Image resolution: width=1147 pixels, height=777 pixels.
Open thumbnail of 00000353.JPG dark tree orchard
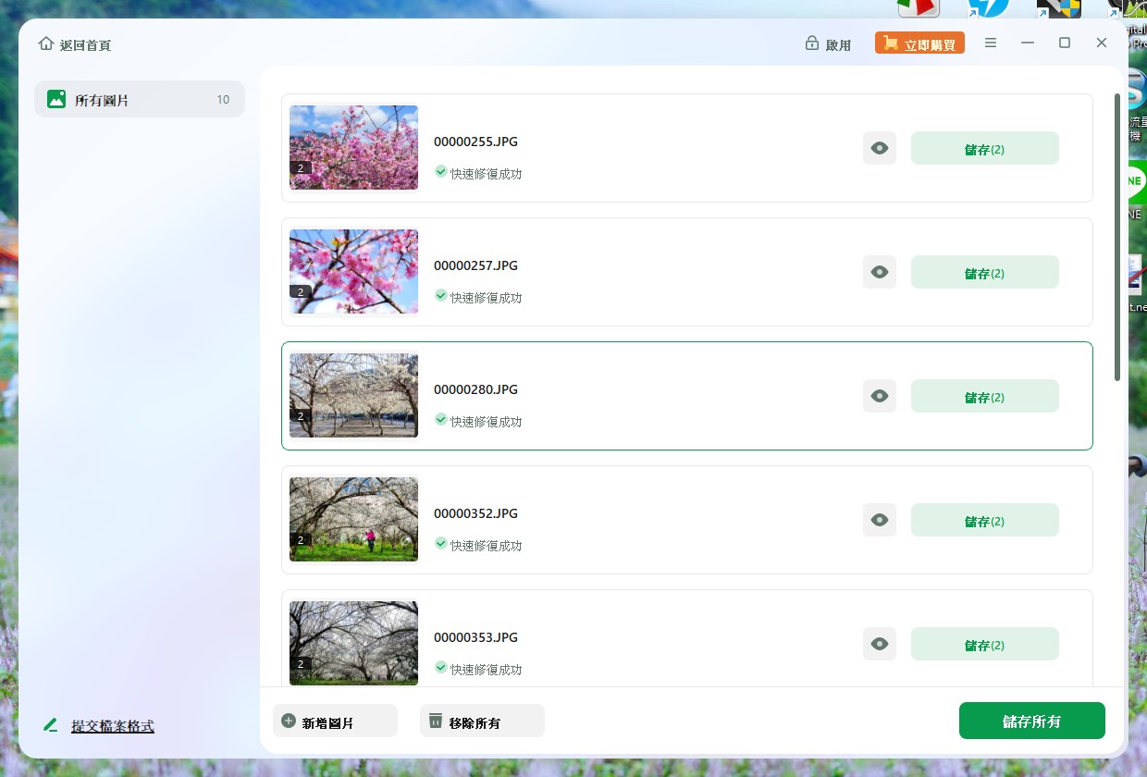click(353, 643)
